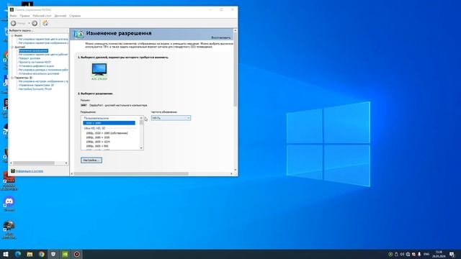
Task: Click the NVIDIA tray icon in the system tray
Action: click(x=390, y=254)
